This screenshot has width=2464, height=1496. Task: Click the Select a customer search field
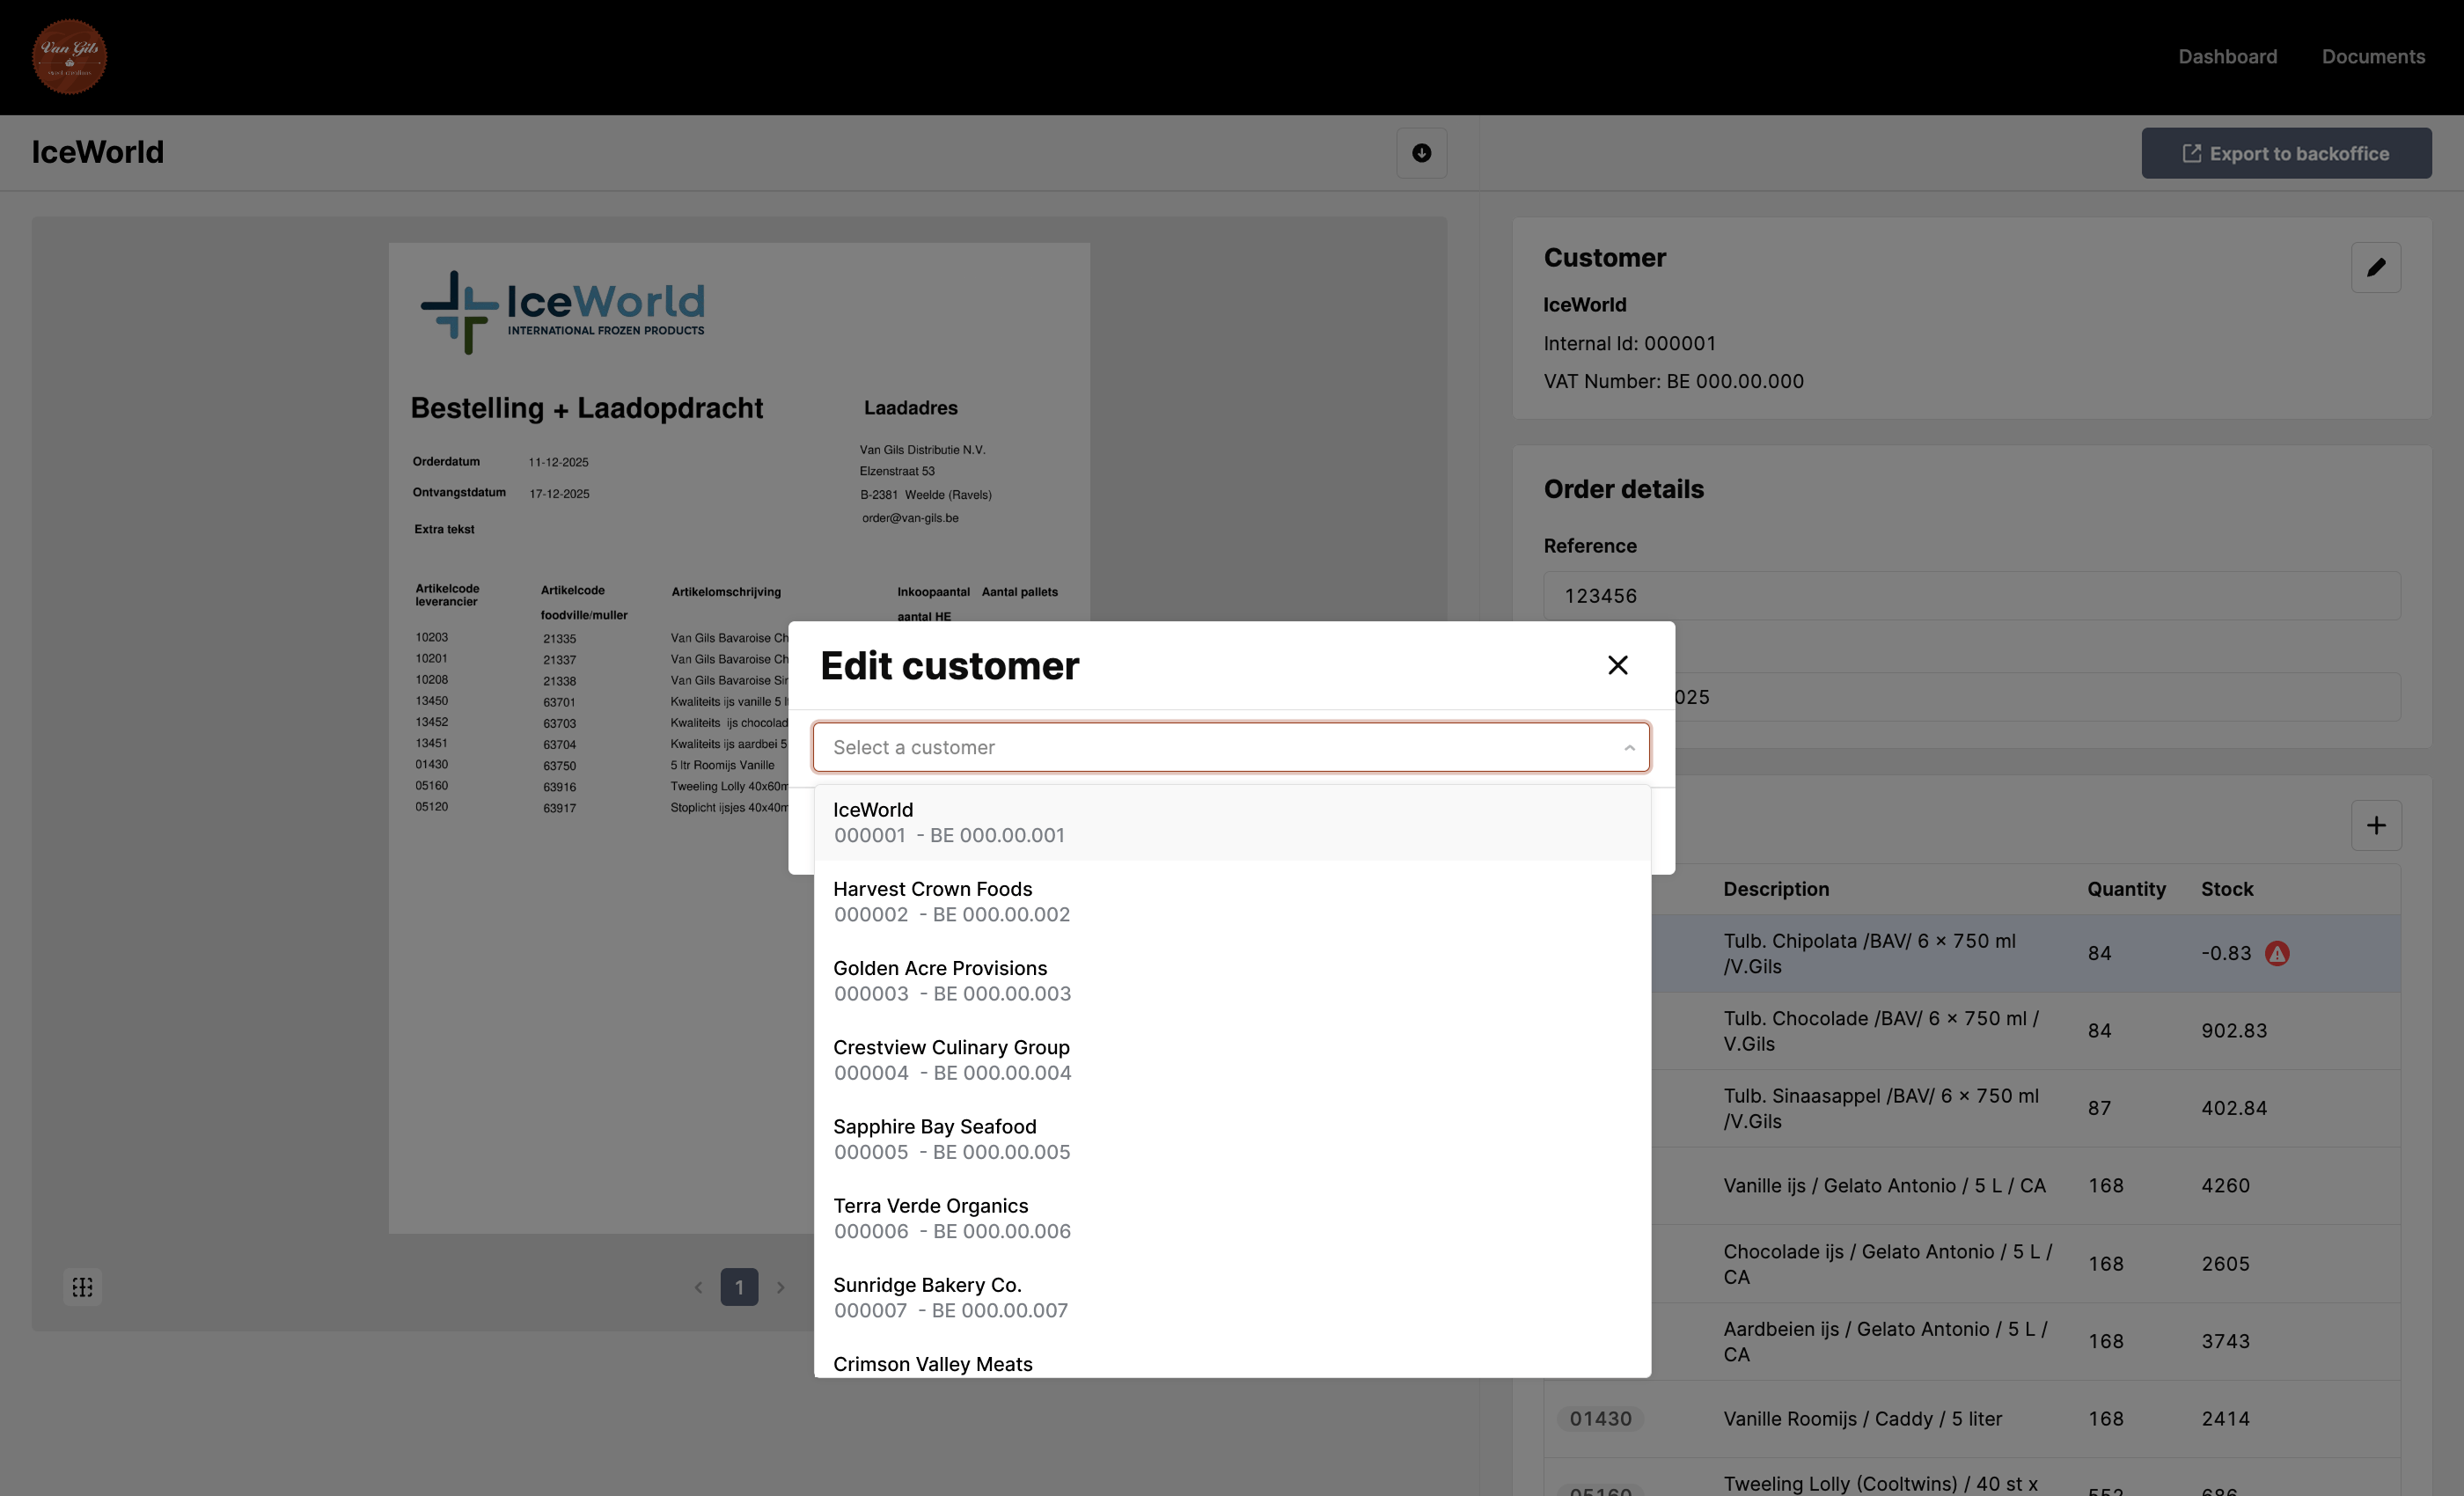pos(1200,747)
